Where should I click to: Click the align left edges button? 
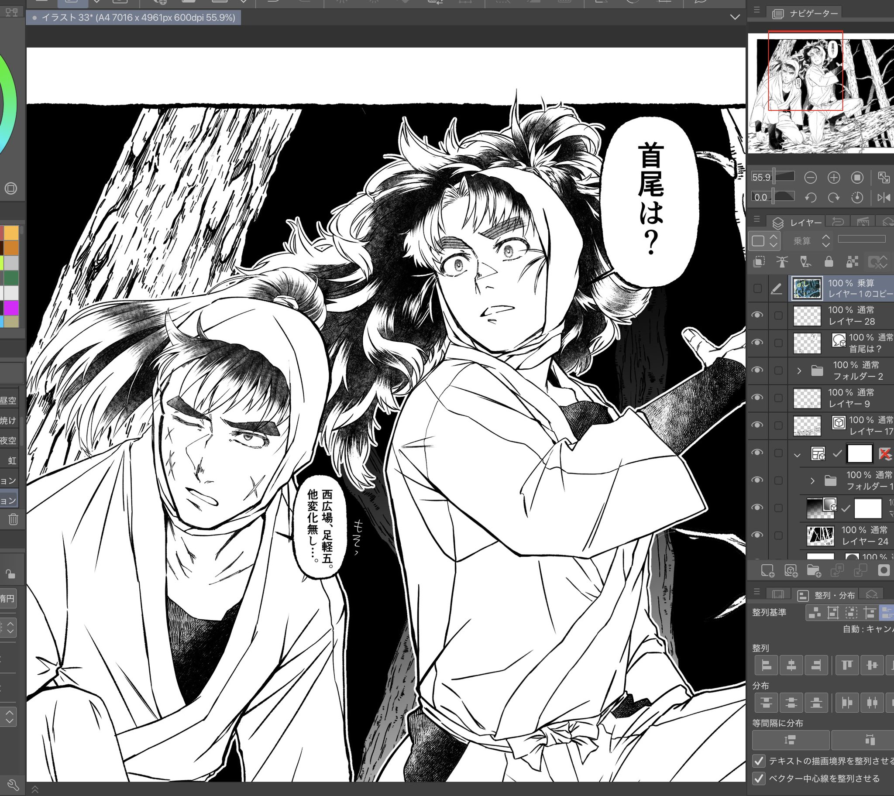click(766, 666)
